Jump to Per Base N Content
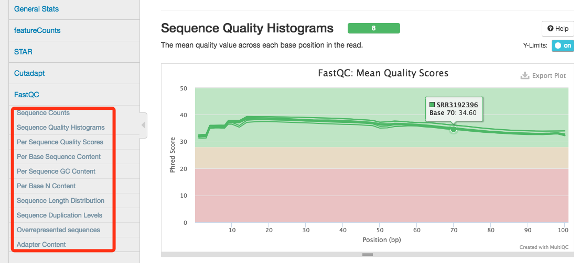Screen dimensions: 580x263 [46, 186]
